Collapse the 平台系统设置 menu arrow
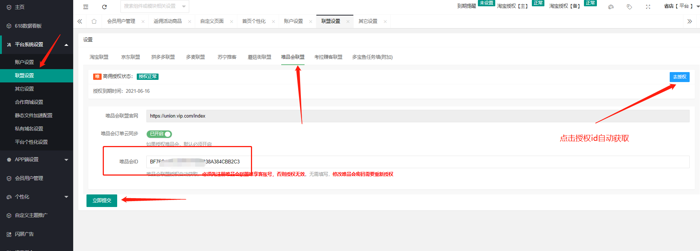The image size is (700, 251). (x=67, y=45)
